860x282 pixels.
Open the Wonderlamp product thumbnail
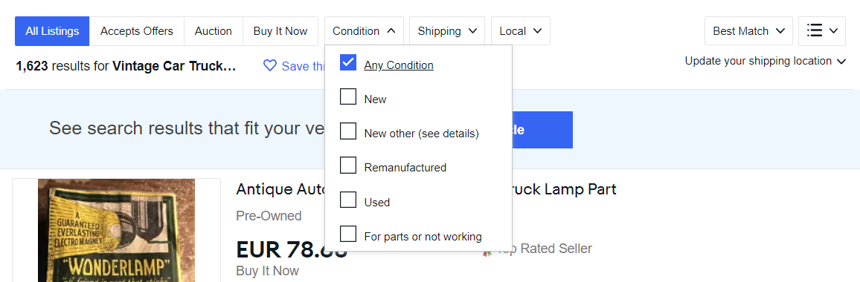116,230
